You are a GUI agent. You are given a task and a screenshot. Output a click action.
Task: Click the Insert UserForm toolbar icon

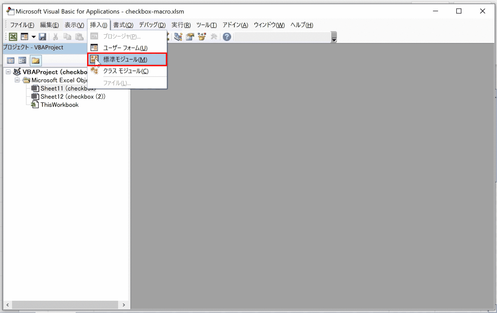24,37
